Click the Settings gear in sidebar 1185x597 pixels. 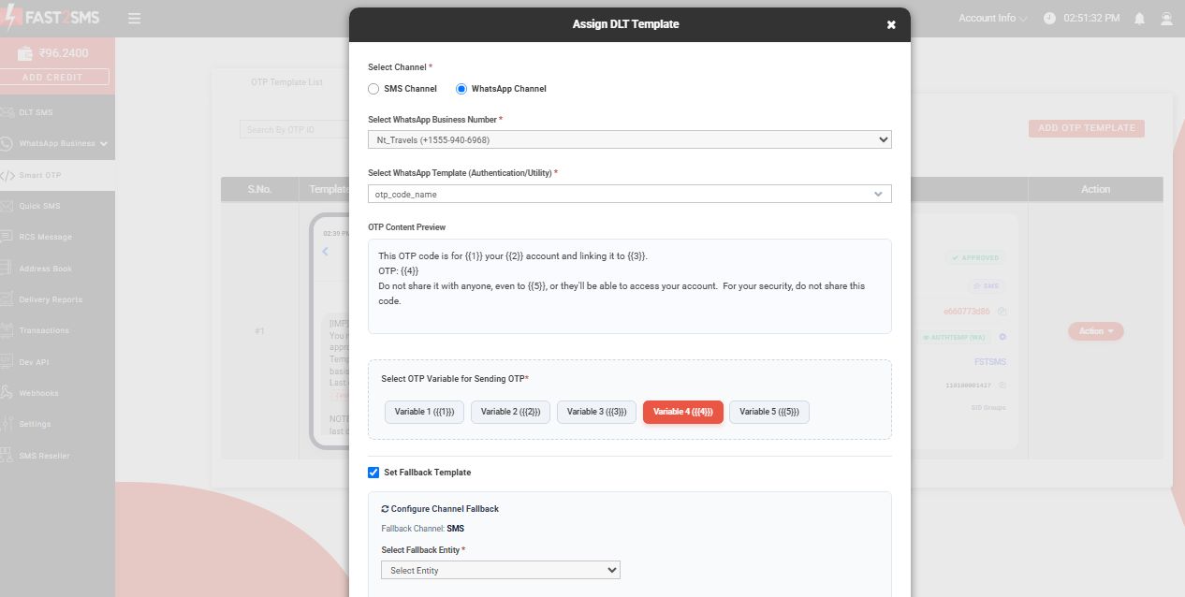(8, 424)
